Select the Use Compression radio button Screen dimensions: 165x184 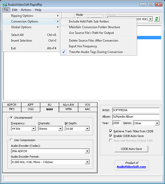click(x=11, y=140)
